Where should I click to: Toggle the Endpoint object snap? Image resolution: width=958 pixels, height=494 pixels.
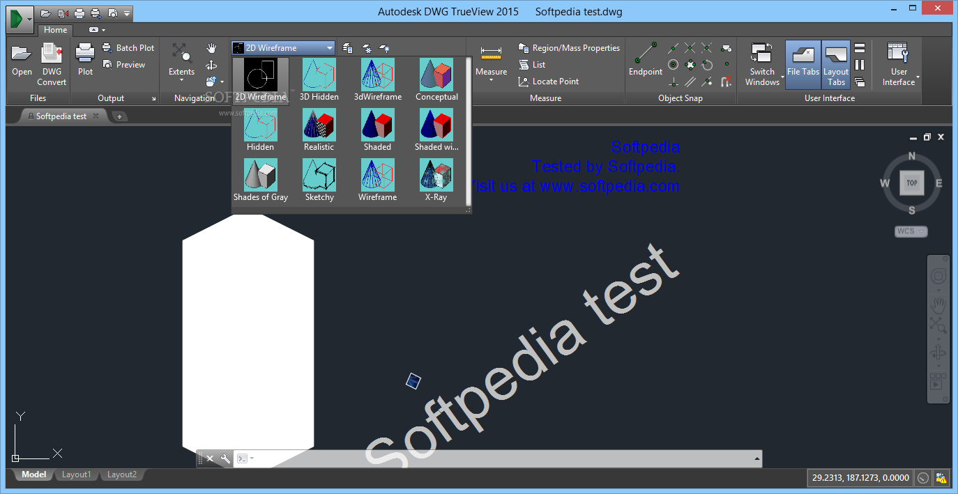(646, 60)
